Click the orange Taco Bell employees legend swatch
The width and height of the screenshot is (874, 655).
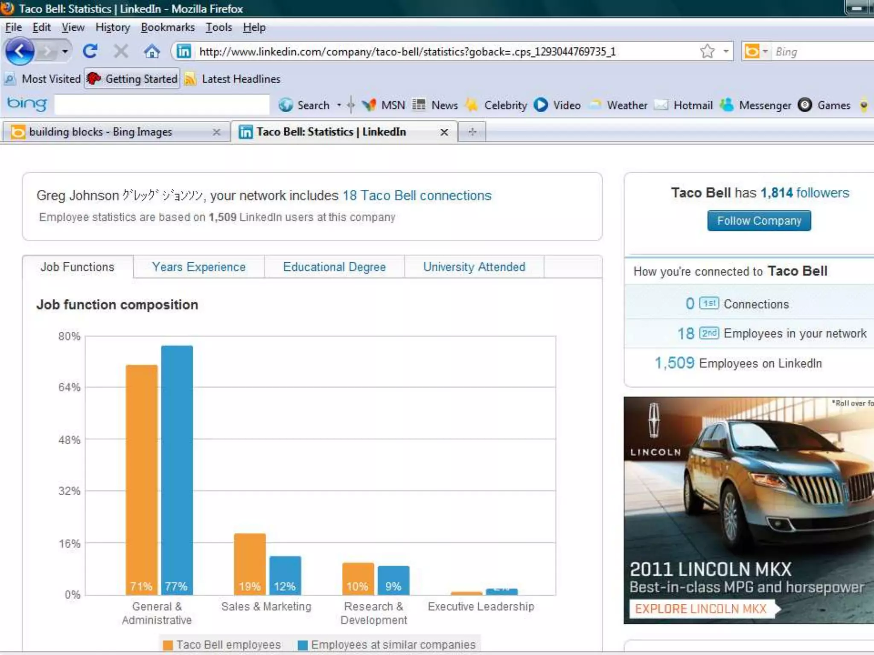(168, 645)
